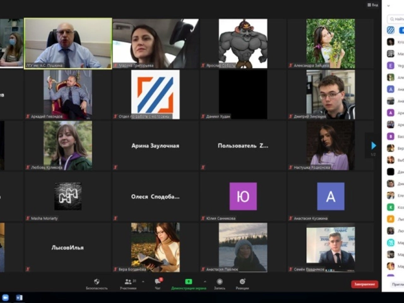Select the green K avatar in participants list
The width and height of the screenshot is (404, 303).
pos(391,207)
